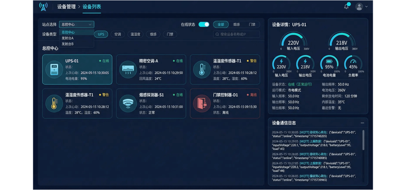Click the 设备详情：UPS-01 panel title

(x=289, y=25)
